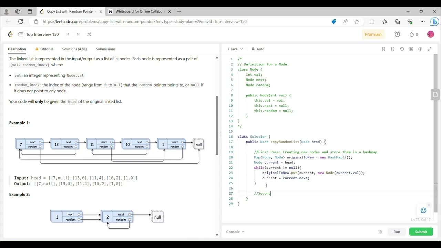Viewport: 441px width, 248px height.
Task: Click the 'Example 1:' heading
Action: tap(20, 123)
